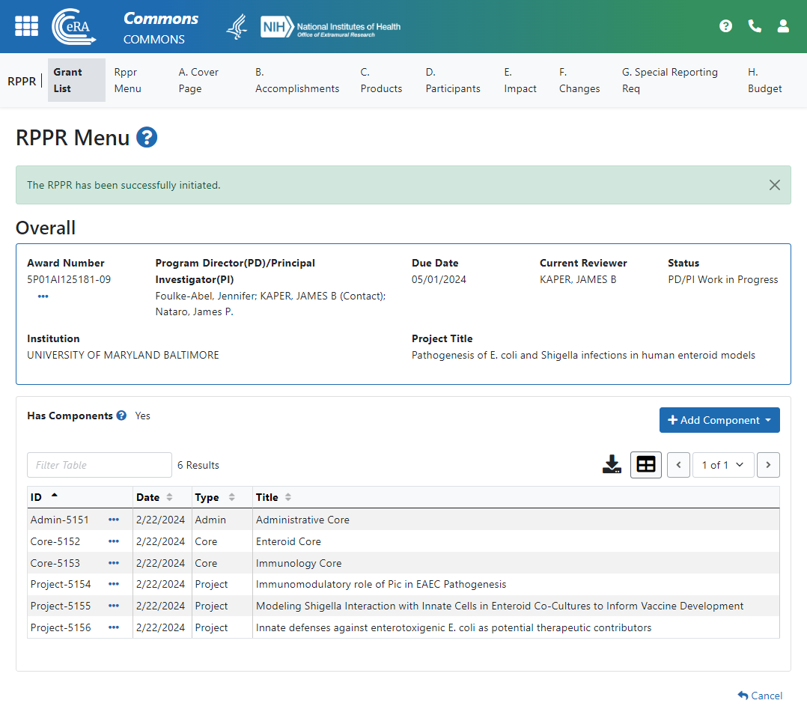807x727 pixels.
Task: Open the apps grid menu icon
Action: pyautogui.click(x=26, y=25)
